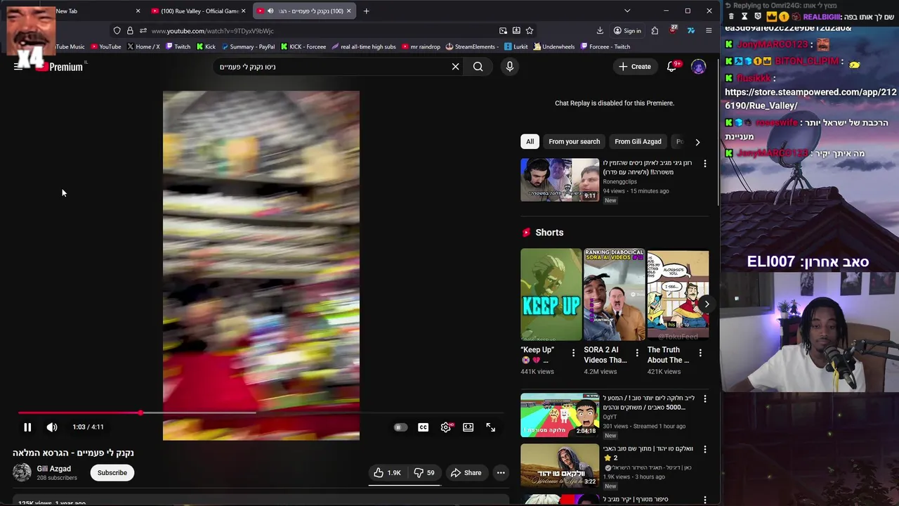Subscribe to Gili Azgad
Image resolution: width=899 pixels, height=506 pixels.
[112, 473]
